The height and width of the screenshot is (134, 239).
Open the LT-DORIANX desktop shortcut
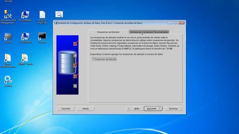tap(25, 38)
